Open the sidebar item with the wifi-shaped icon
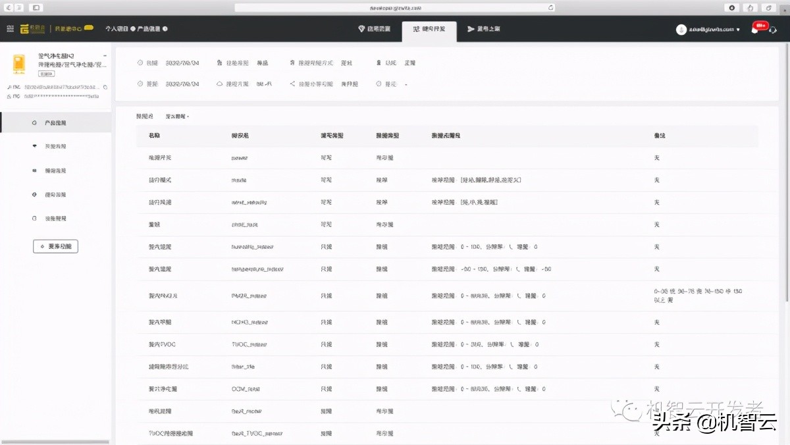790x445 pixels. point(55,147)
